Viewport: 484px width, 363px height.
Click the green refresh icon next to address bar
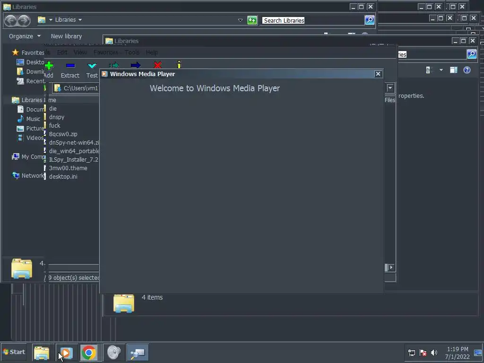[252, 20]
